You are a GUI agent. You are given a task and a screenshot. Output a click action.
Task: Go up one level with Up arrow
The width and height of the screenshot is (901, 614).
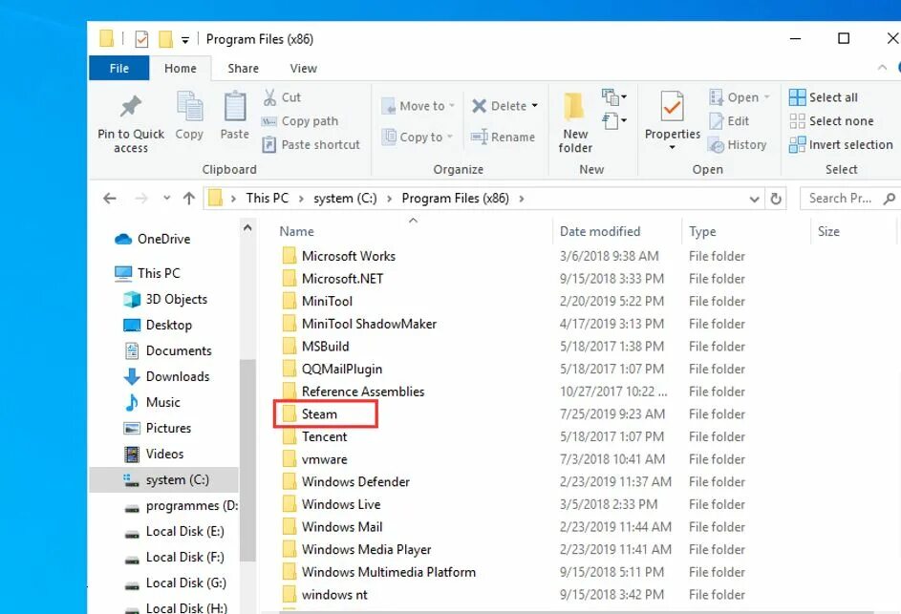point(188,199)
